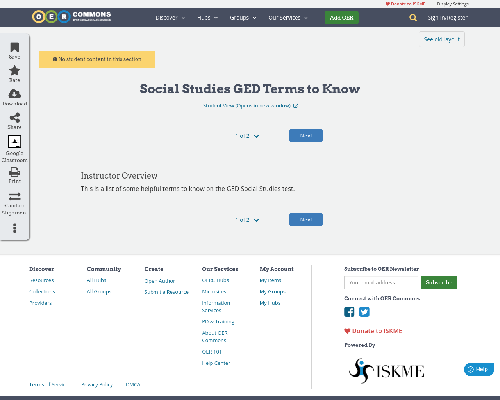Click the Help widget at bottom right

479,369
